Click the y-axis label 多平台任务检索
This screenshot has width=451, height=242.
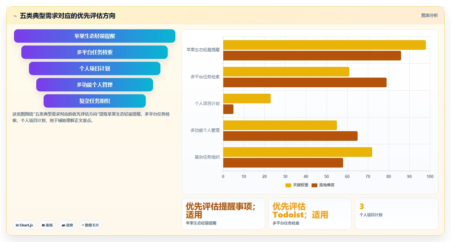205,77
